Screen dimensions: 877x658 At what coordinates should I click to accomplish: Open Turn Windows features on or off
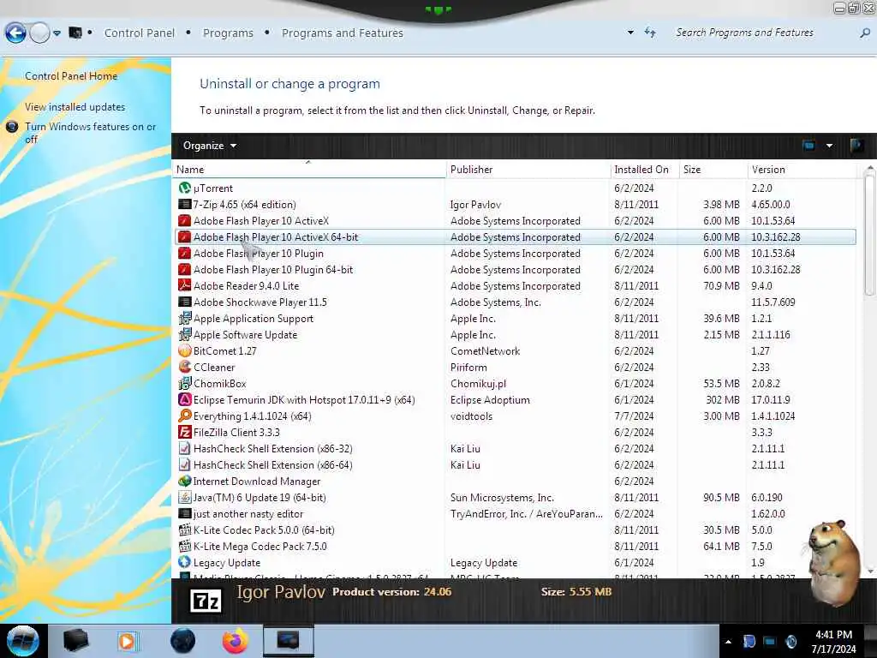tap(90, 133)
